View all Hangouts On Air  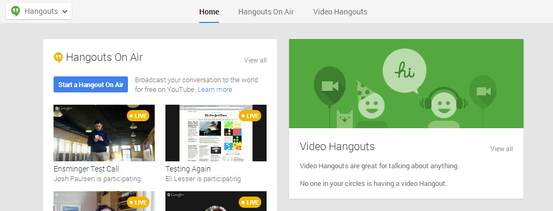[255, 60]
